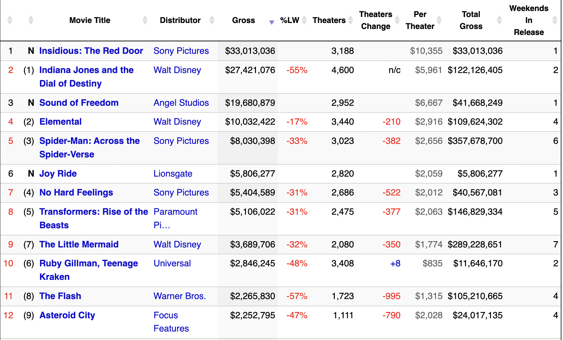563x340 pixels.
Task: Click sort arrows beside Total Gross
Action: point(499,20)
